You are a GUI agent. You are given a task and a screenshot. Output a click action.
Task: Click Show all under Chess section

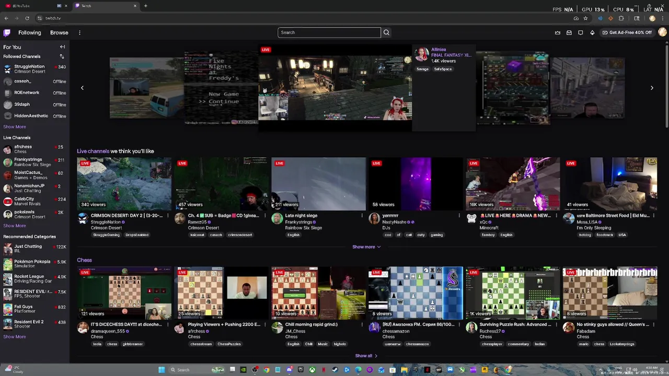pos(366,356)
